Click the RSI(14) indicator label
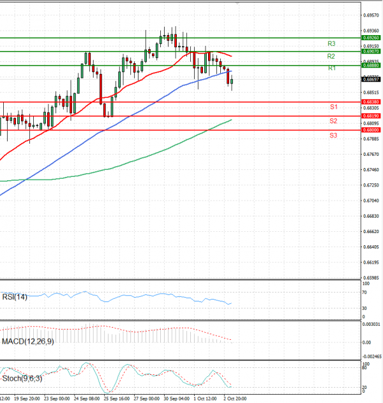Image resolution: width=383 pixels, height=403 pixels. (15, 297)
